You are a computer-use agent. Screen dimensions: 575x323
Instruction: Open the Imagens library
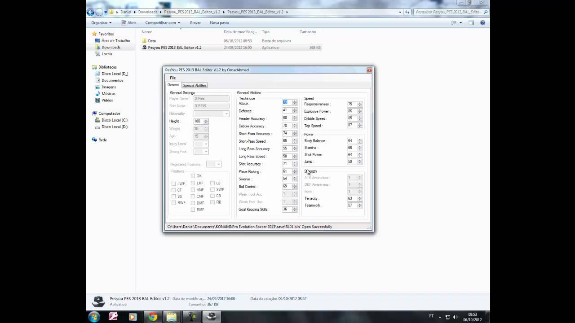tap(108, 87)
